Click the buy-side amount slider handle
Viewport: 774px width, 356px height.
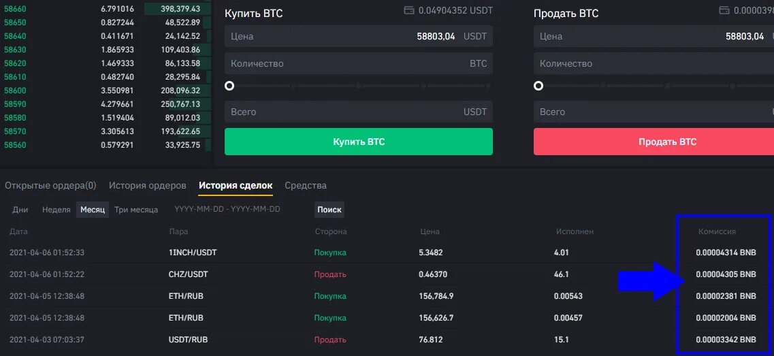229,86
